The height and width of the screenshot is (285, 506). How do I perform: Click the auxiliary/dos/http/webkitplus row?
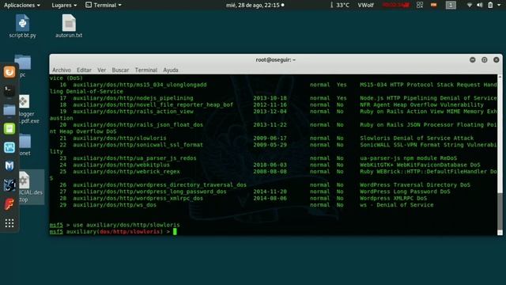click(273, 165)
